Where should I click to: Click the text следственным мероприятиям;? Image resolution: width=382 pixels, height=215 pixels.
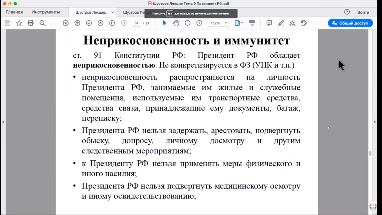[137, 151]
